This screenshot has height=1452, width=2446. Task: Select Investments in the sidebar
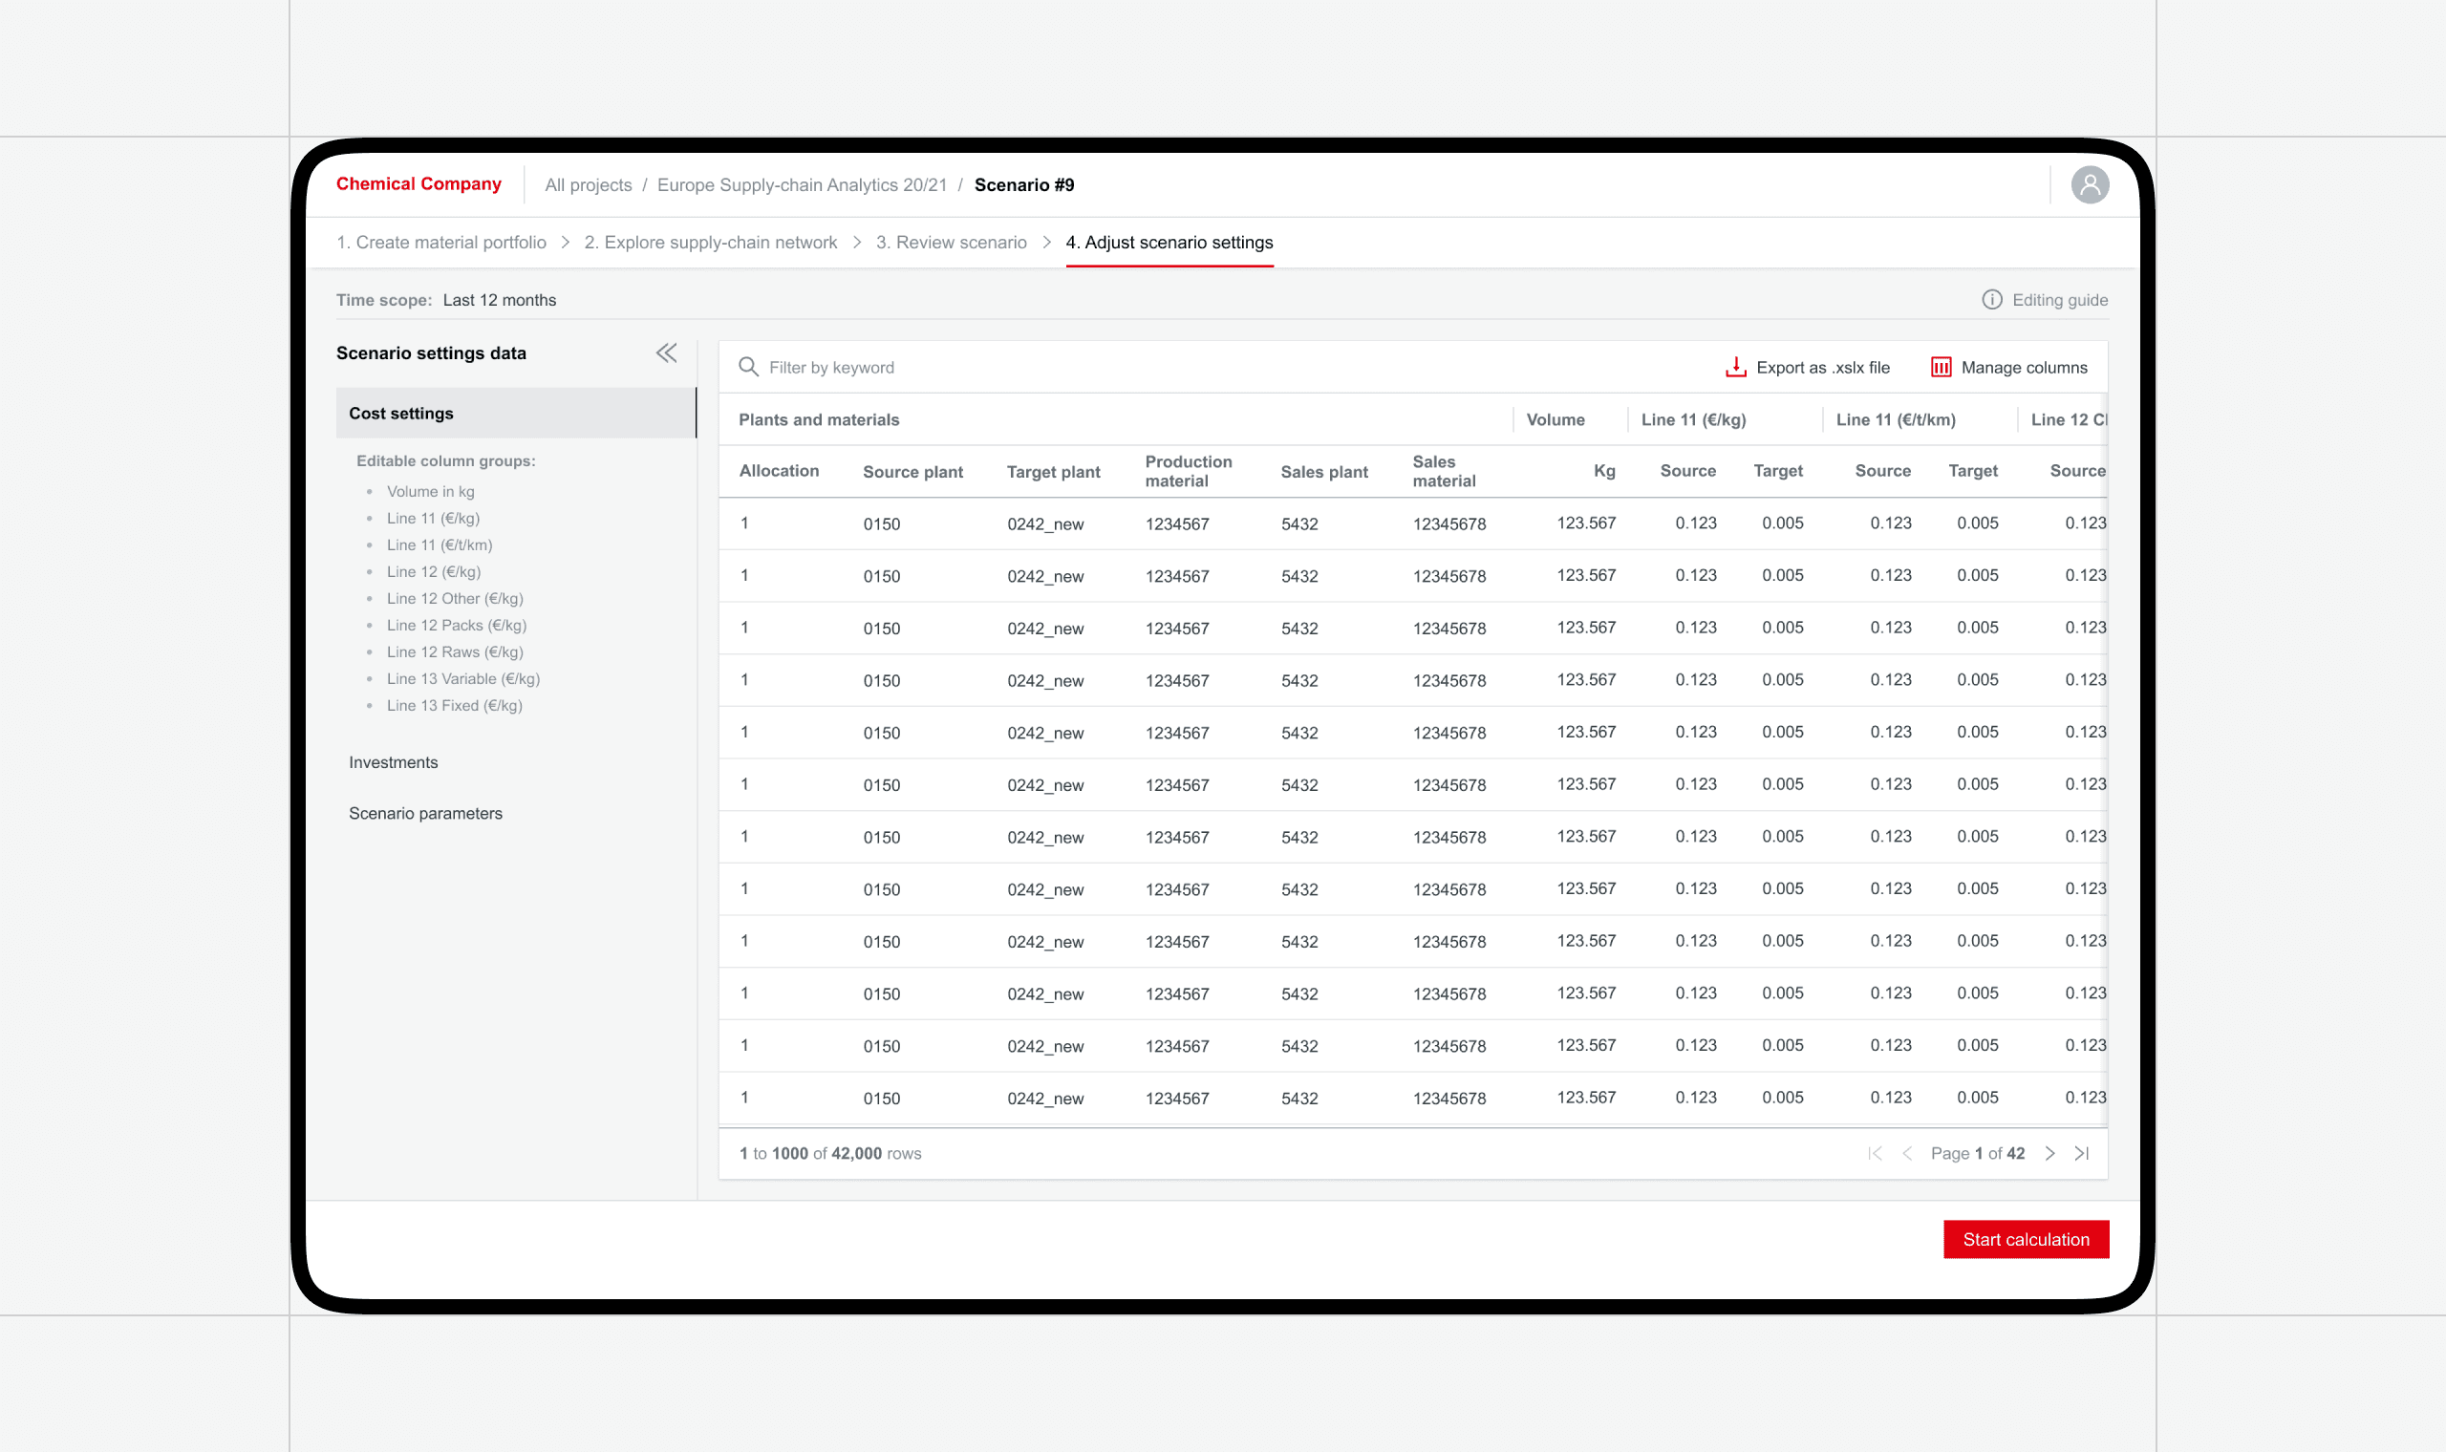[x=394, y=762]
